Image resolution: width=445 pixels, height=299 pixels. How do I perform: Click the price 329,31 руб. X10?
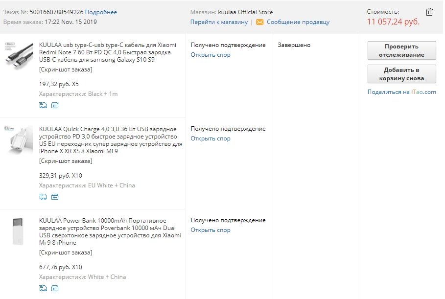(60, 176)
